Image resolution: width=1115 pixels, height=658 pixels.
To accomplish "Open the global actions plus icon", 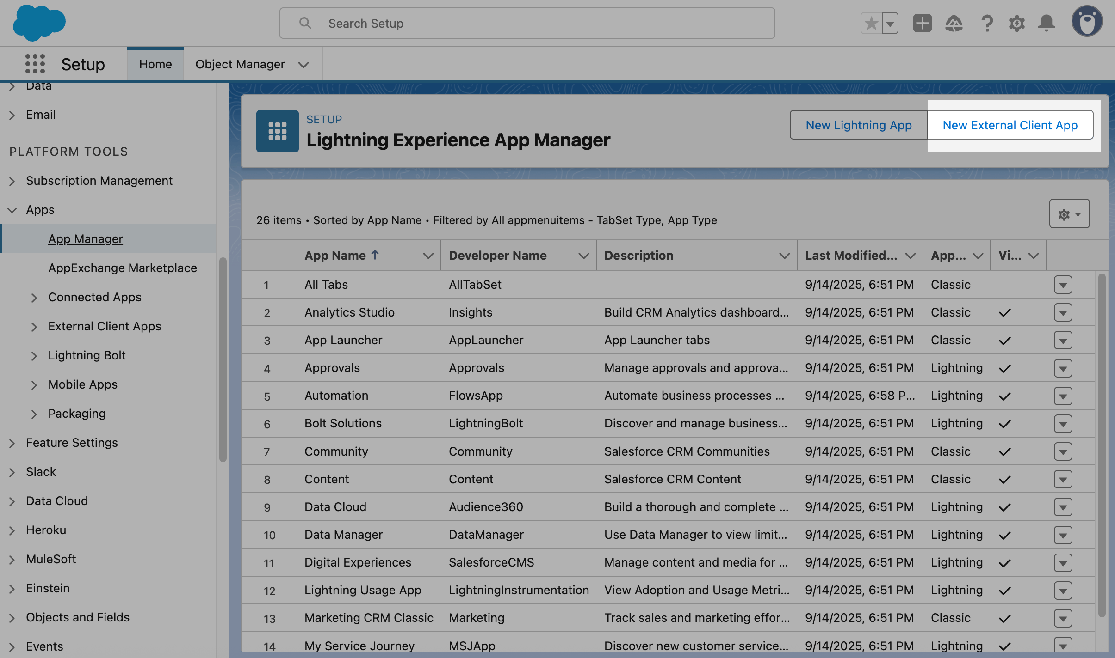I will coord(922,23).
